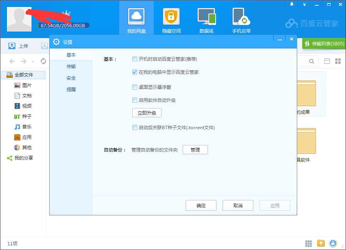Click the storage usage bar 67.54GB/2056.00GB

pos(63,25)
